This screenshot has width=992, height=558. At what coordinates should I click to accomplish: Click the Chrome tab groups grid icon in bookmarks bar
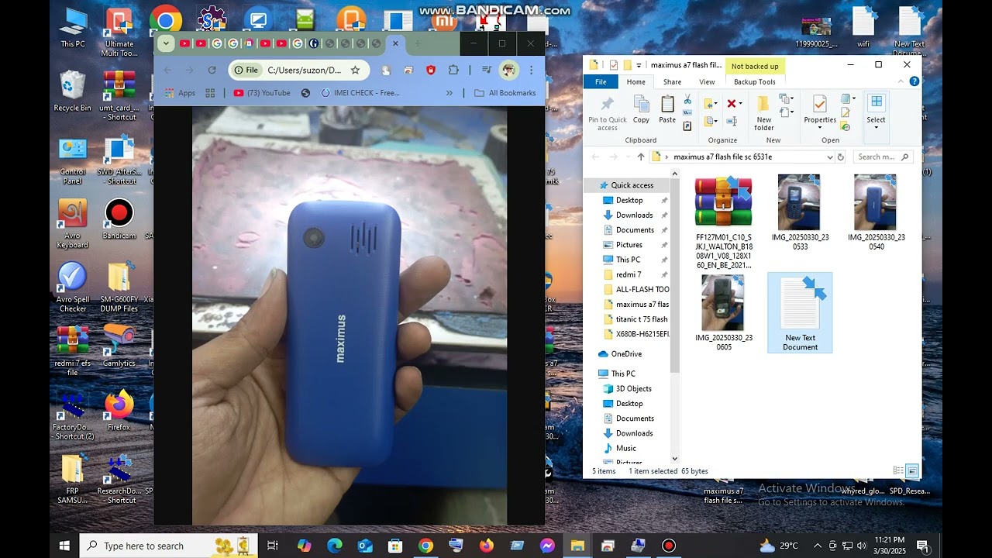210,93
